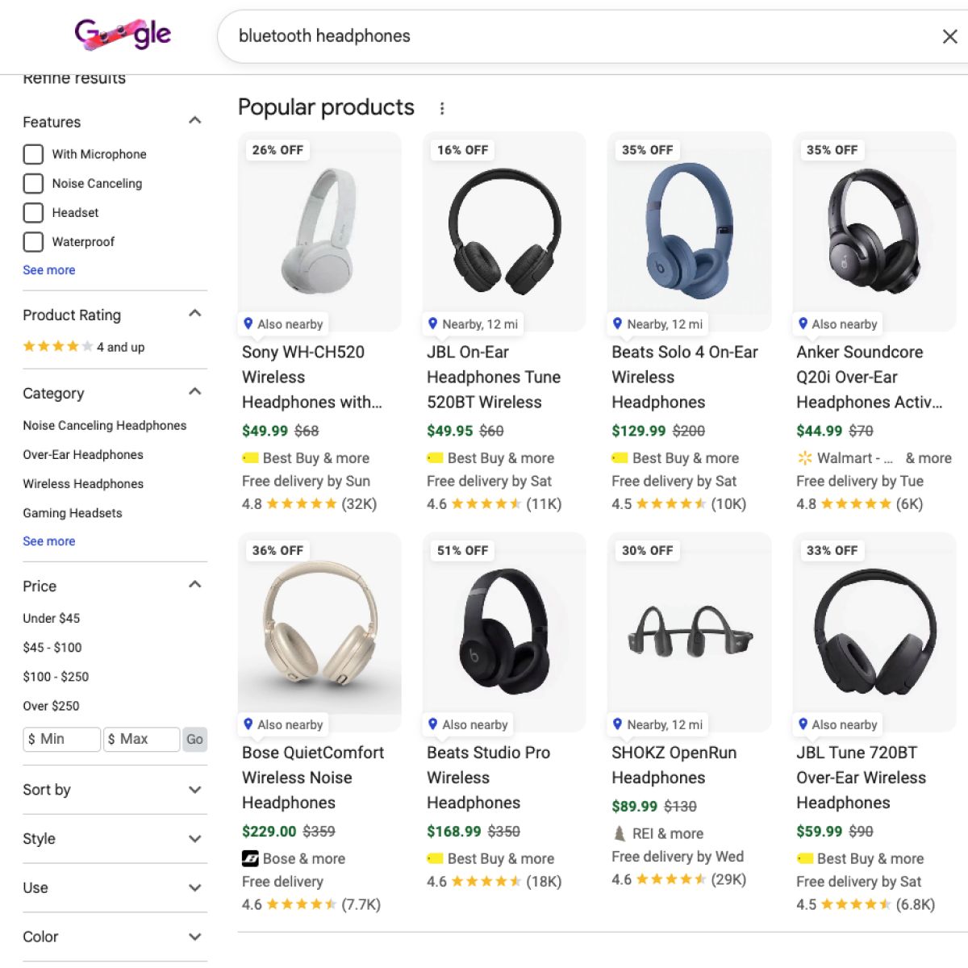Screen dimensions: 968x968
Task: Open Popular products three-dot menu
Action: click(442, 108)
